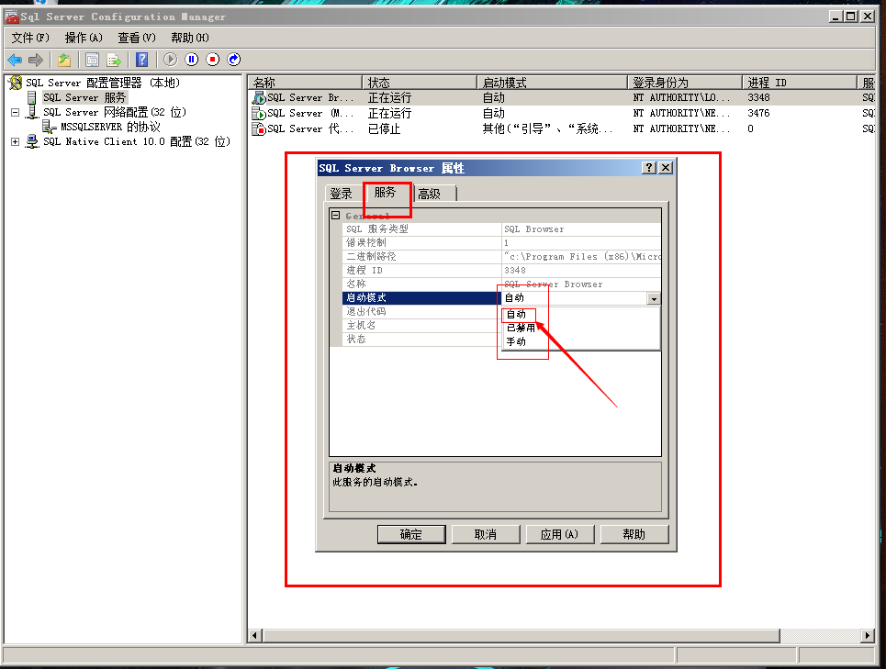Select the SQL 服务类型 property row
Screen dimensions: 886x669
(x=501, y=229)
